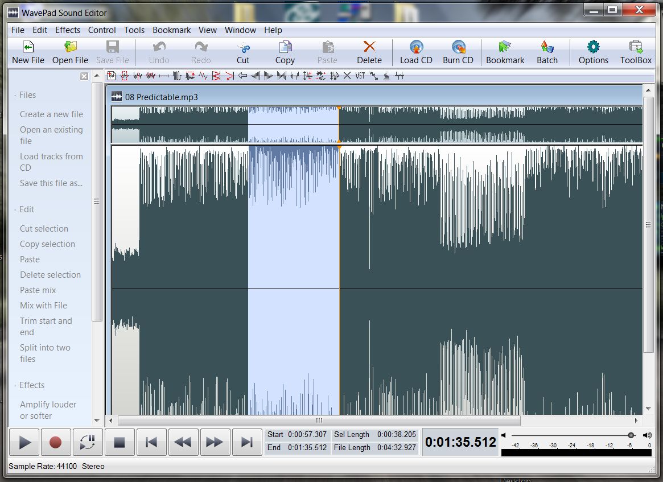This screenshot has width=663, height=482.
Task: Click the stacked lines pyramid effect icon
Action: pos(386,76)
